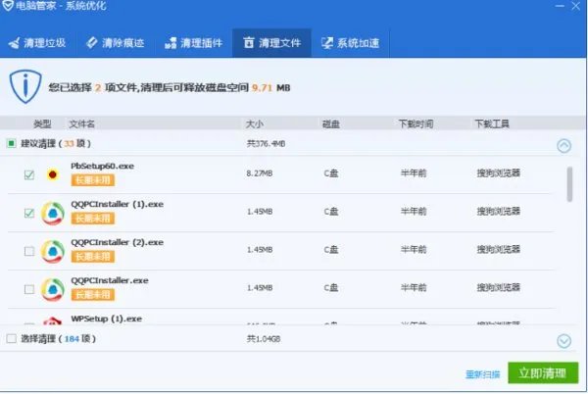Expand the 选择清理 section with down chevron
The height and width of the screenshot is (394, 588).
[564, 341]
